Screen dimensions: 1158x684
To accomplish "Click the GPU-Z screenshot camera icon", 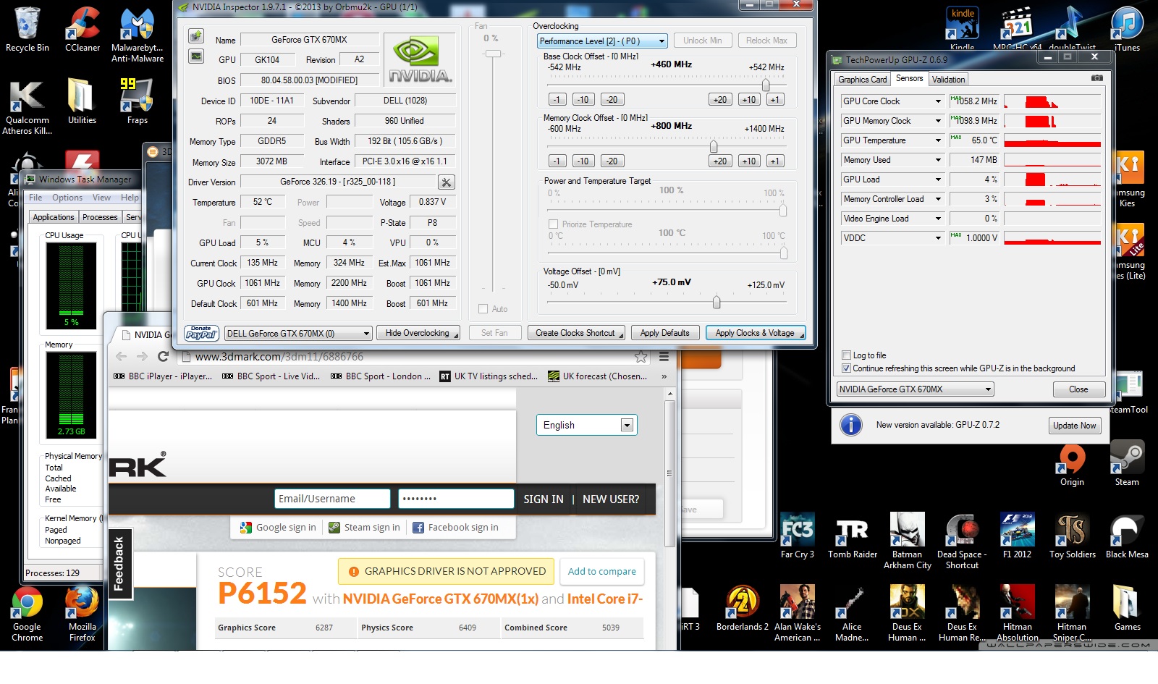I will coord(1097,78).
